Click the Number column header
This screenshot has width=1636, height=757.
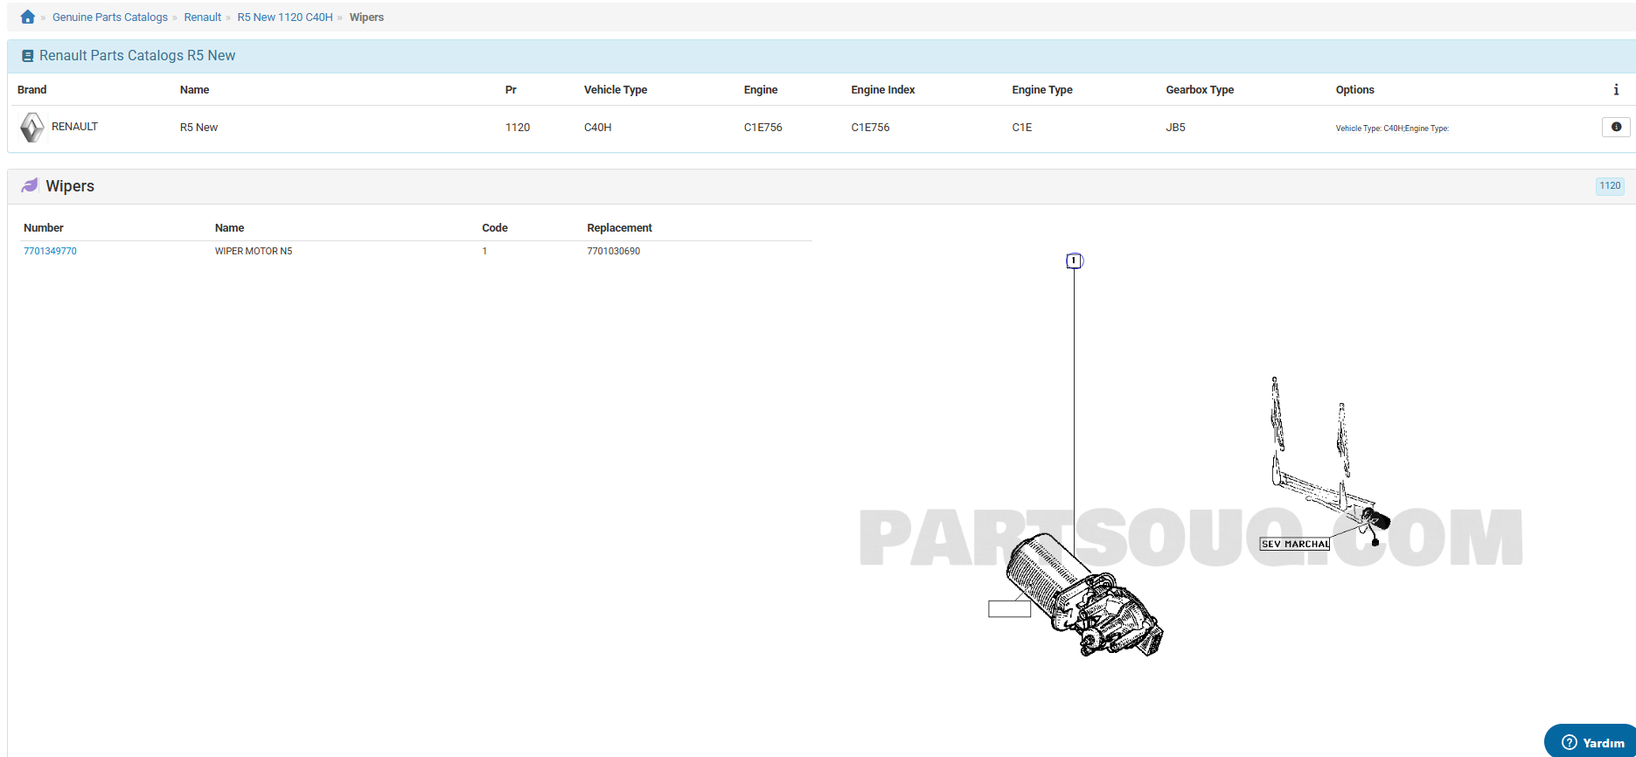click(x=44, y=228)
